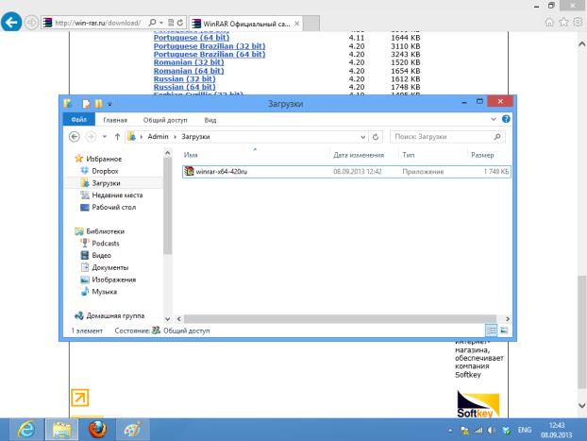Select Библиотеки in navigation pane
Viewport: 587px width, 441px height.
coord(105,231)
